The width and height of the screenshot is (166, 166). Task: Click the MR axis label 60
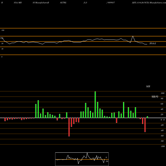162,104
